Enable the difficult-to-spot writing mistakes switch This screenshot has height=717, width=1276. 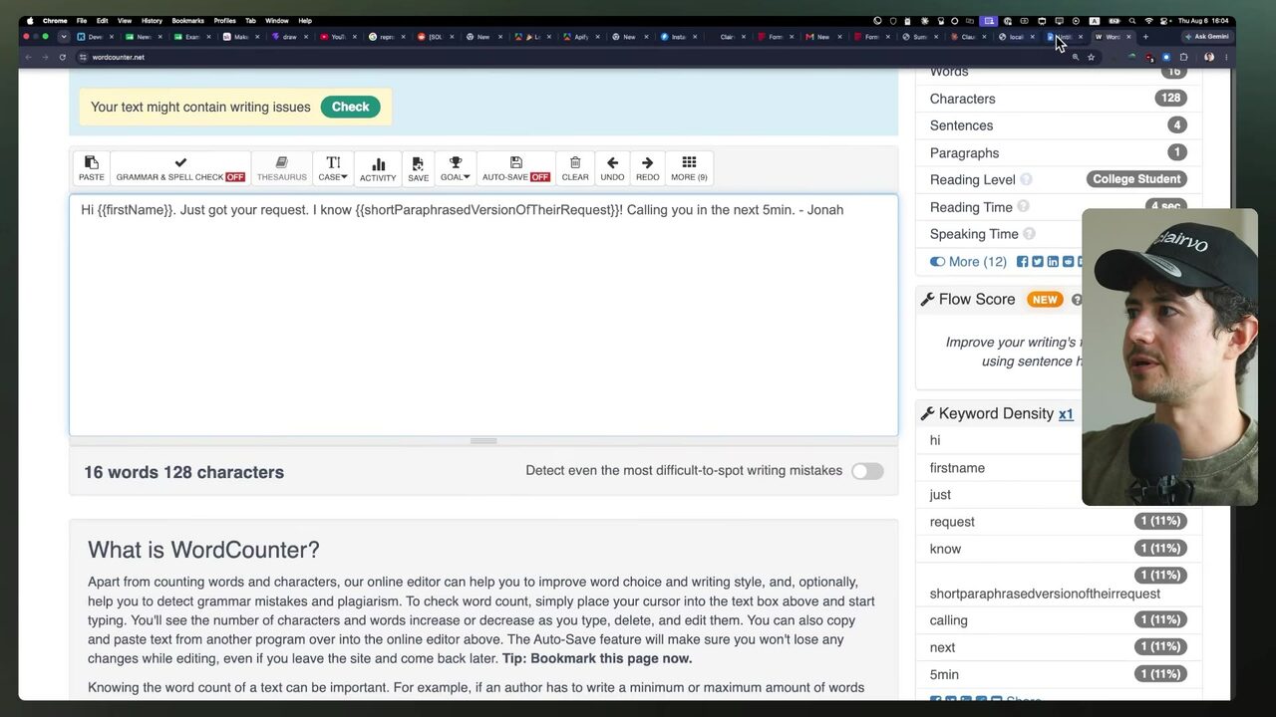pos(867,471)
